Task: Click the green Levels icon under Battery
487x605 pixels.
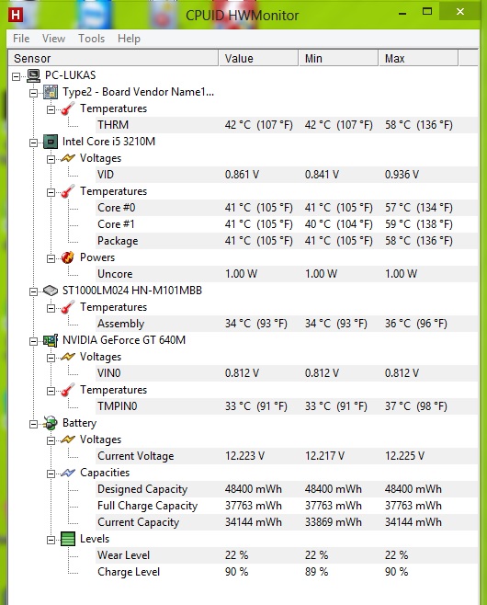Action: (68, 539)
